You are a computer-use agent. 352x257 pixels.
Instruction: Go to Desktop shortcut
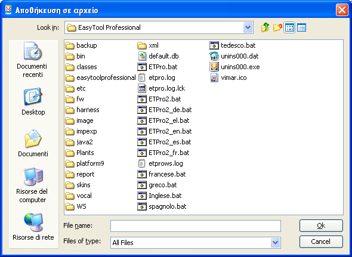(x=33, y=101)
